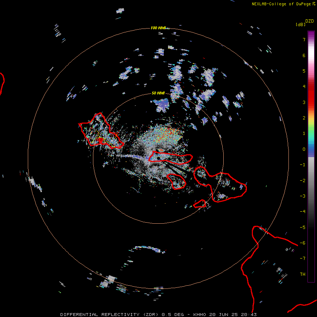The image size is (317, 317).
Task: Click the 50 NMI range ring label
Action: pos(158,93)
